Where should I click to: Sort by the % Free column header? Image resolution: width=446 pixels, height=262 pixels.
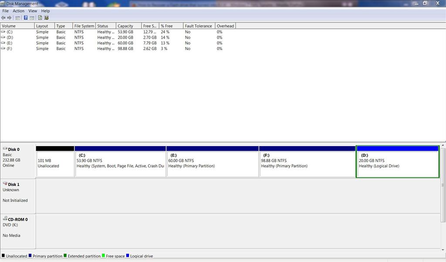point(171,26)
